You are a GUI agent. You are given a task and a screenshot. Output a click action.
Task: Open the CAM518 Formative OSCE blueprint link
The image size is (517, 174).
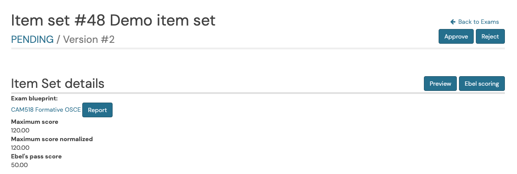pyautogui.click(x=46, y=110)
